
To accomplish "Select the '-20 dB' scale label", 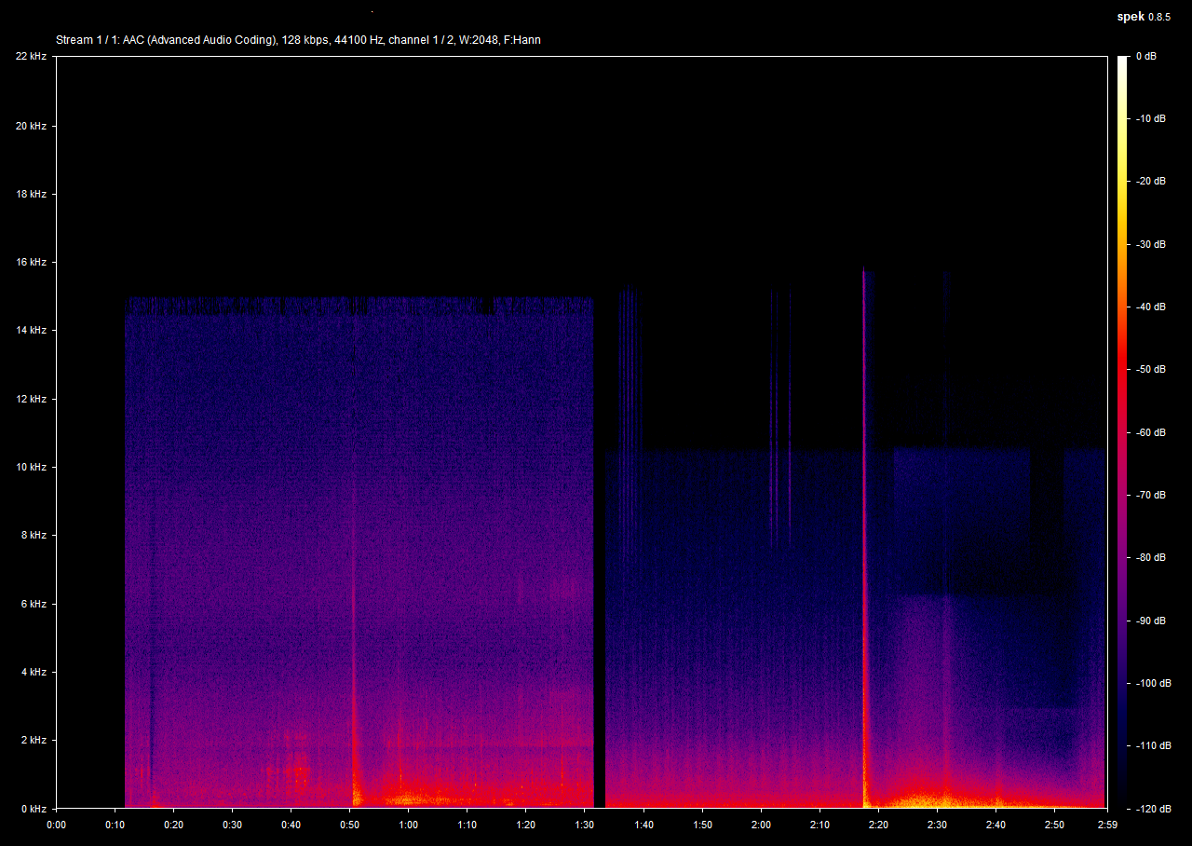I will pos(1150,182).
